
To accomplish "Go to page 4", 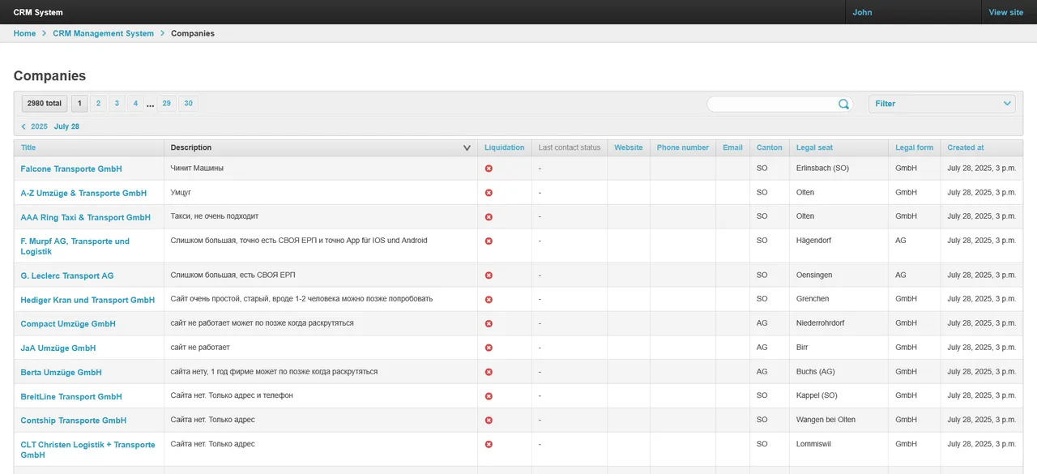I will (x=135, y=104).
